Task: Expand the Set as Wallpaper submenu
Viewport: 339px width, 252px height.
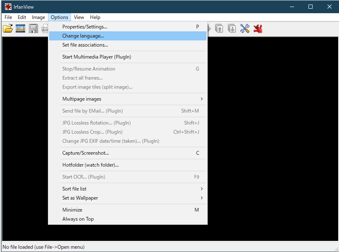Action: click(128, 198)
